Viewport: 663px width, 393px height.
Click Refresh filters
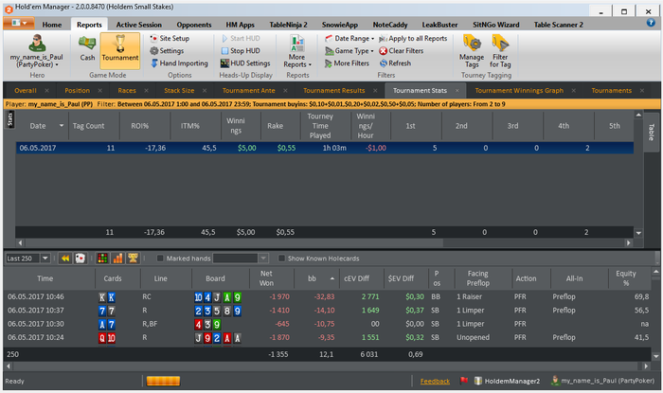pos(395,63)
